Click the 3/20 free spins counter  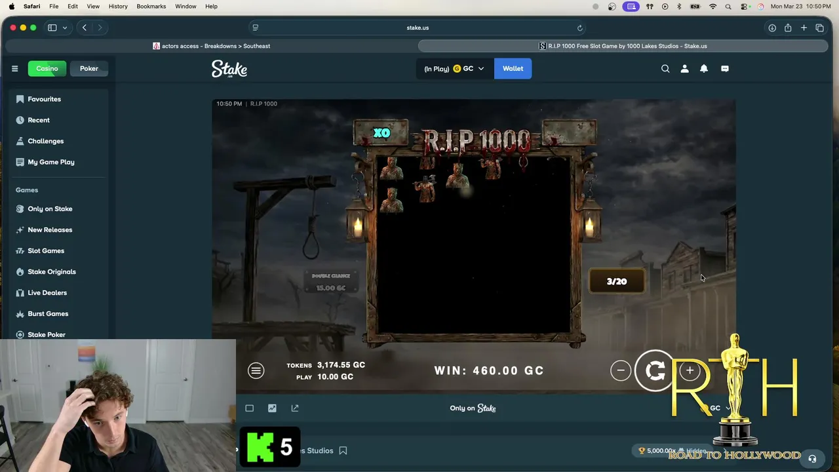point(616,281)
